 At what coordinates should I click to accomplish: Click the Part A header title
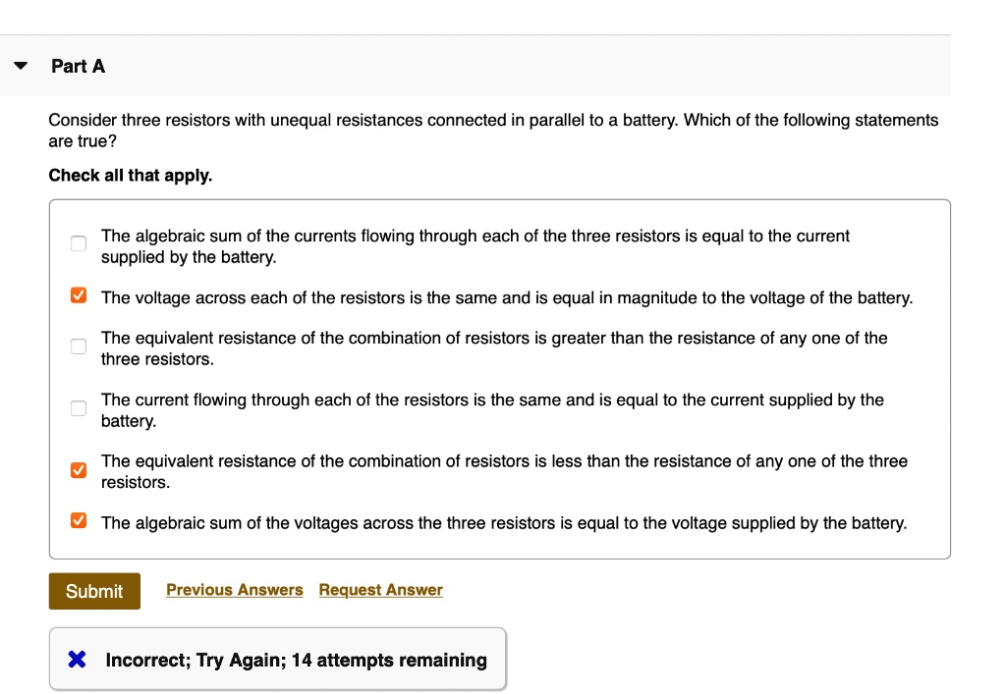pos(78,67)
